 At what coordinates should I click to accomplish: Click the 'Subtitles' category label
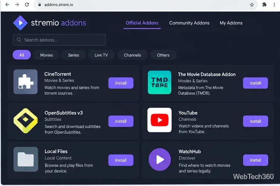point(53,119)
